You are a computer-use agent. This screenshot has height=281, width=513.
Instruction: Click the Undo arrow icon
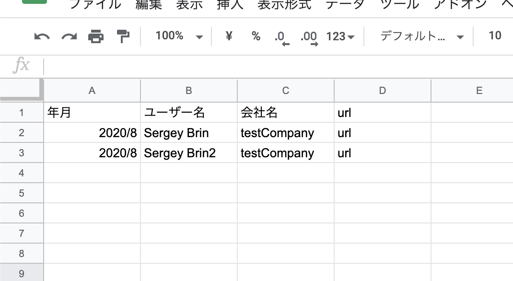click(x=42, y=36)
